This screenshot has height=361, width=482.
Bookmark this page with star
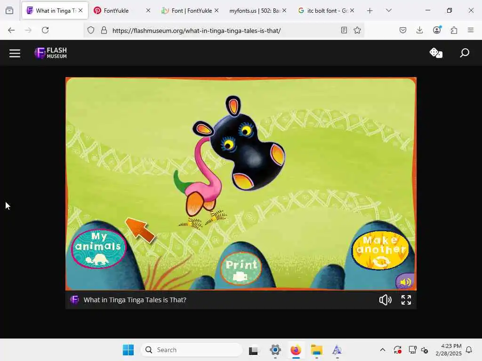point(357,30)
